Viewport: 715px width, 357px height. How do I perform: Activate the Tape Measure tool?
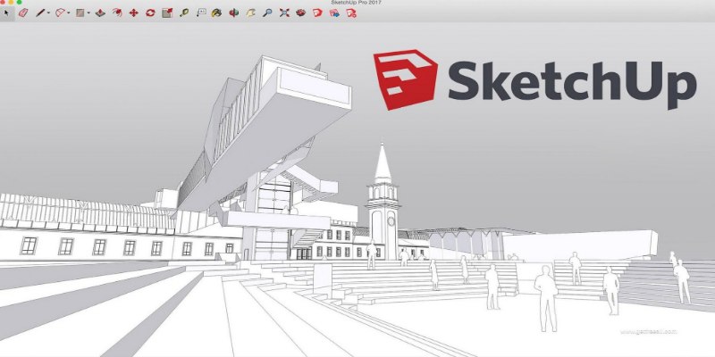click(x=184, y=13)
